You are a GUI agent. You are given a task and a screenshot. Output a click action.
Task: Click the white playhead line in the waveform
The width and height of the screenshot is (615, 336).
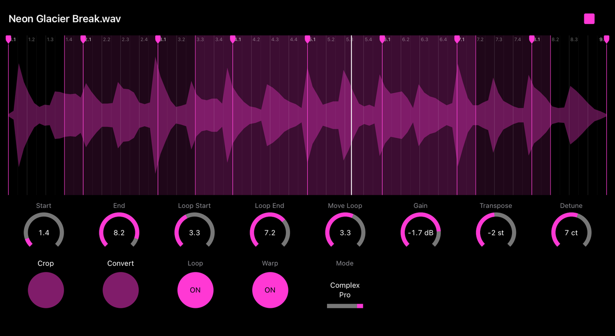pos(351,115)
